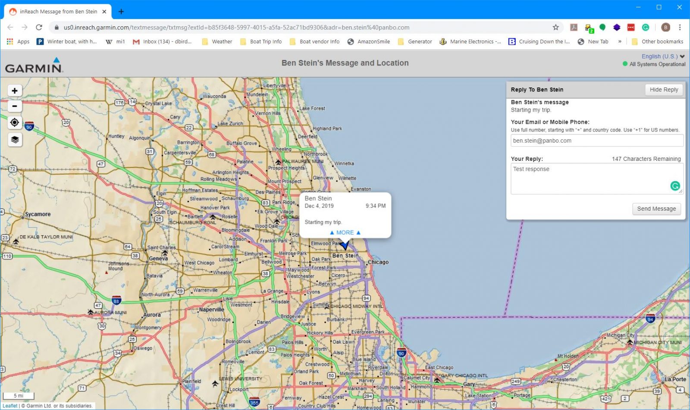Open the Grammarly browser extension
Image resolution: width=690 pixels, height=410 pixels.
click(646, 27)
